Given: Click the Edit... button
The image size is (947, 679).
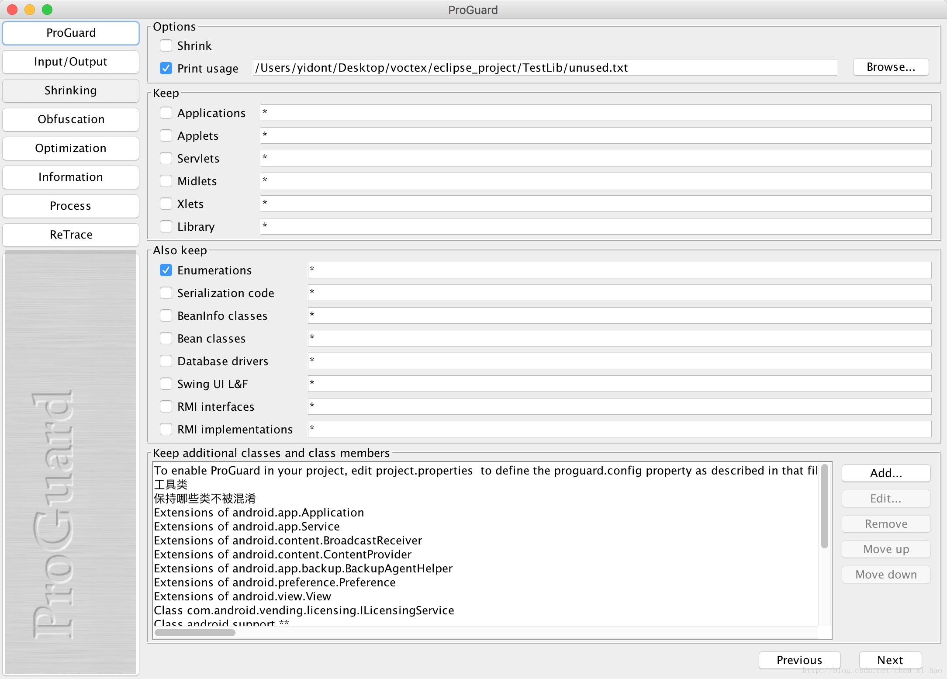Looking at the screenshot, I should tap(886, 499).
